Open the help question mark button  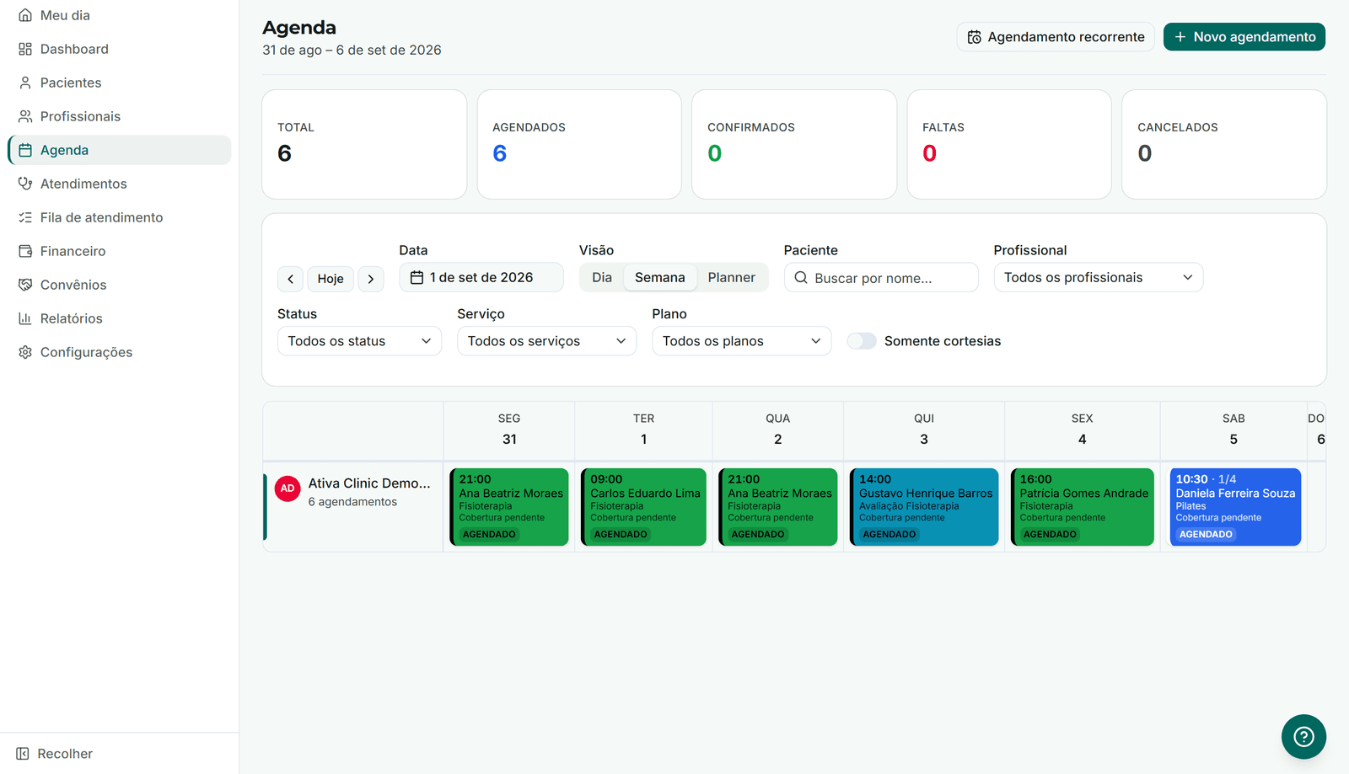click(x=1303, y=737)
